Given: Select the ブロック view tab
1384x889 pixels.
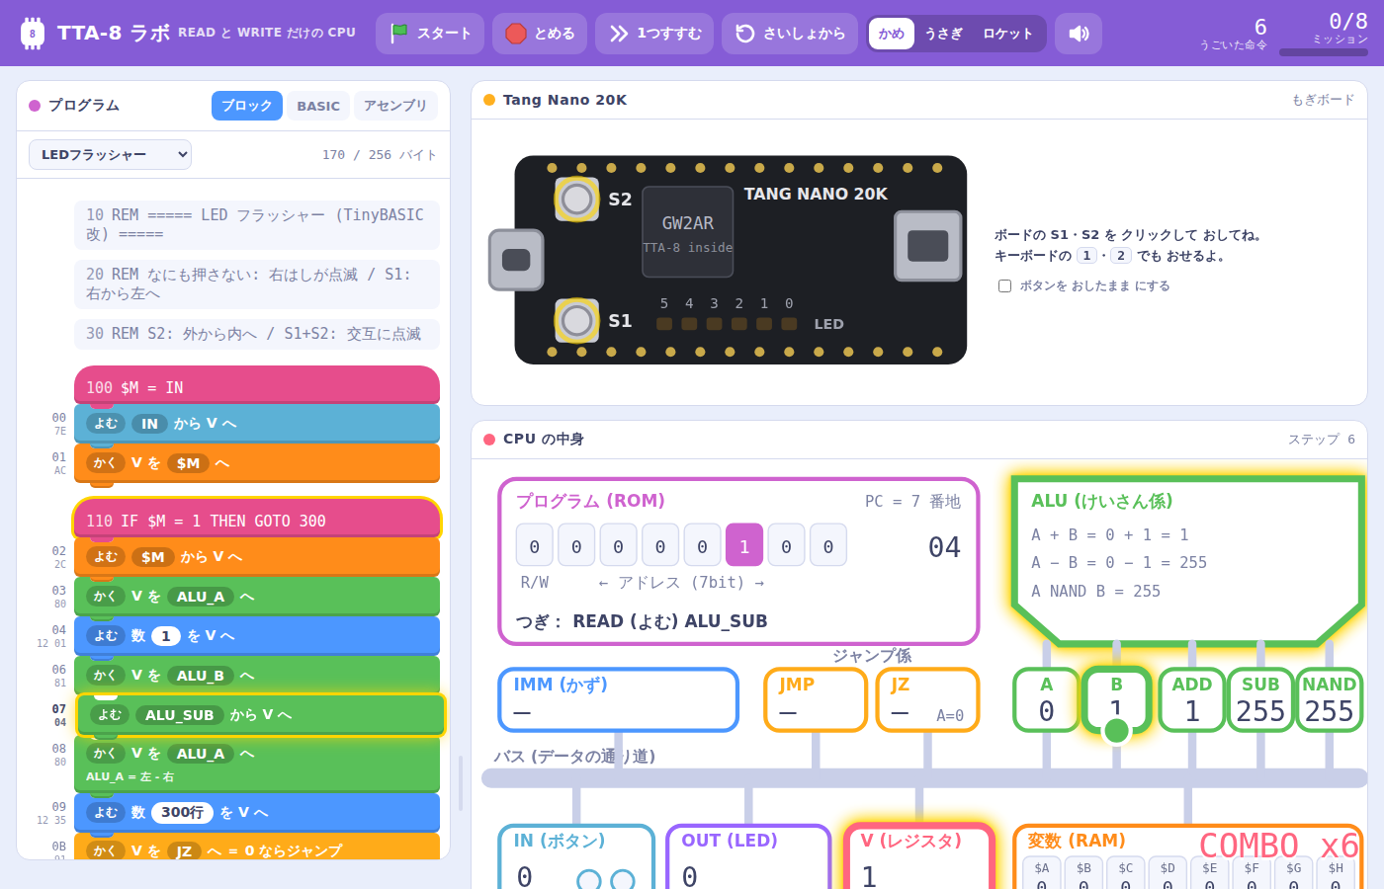Looking at the screenshot, I should tap(247, 106).
